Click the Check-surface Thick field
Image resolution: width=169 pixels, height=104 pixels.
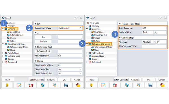pos(70,65)
